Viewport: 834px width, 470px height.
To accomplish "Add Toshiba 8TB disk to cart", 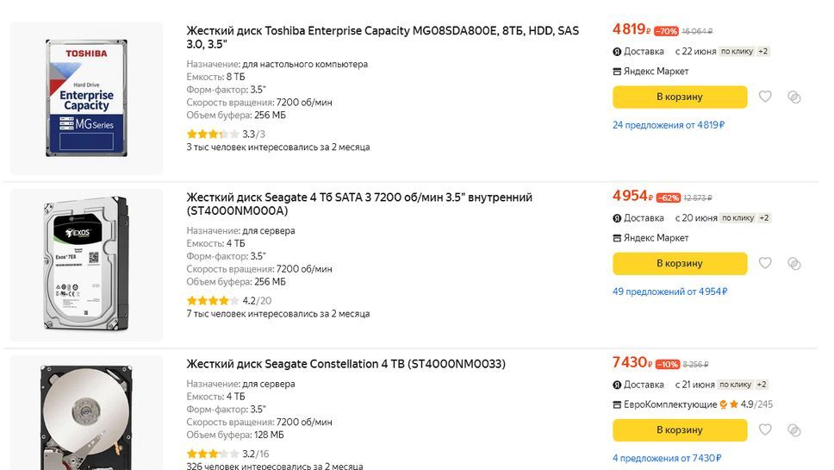I will click(679, 97).
